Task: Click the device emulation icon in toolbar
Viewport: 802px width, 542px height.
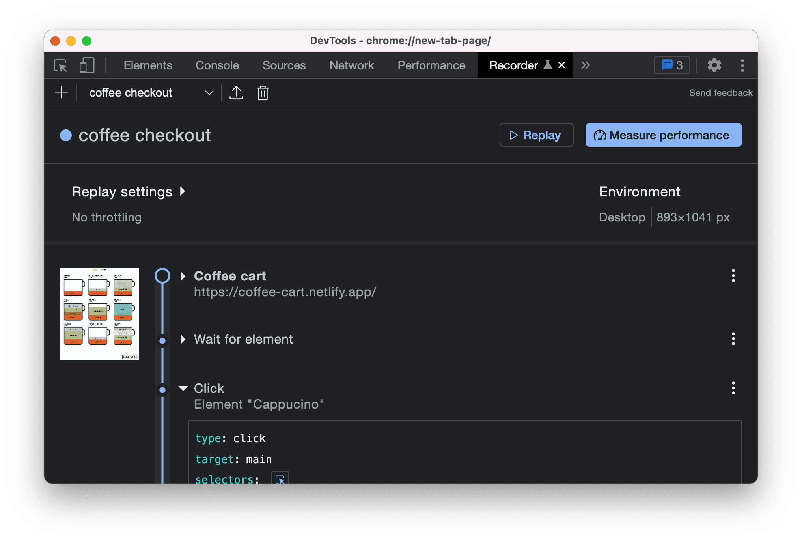Action: point(87,65)
